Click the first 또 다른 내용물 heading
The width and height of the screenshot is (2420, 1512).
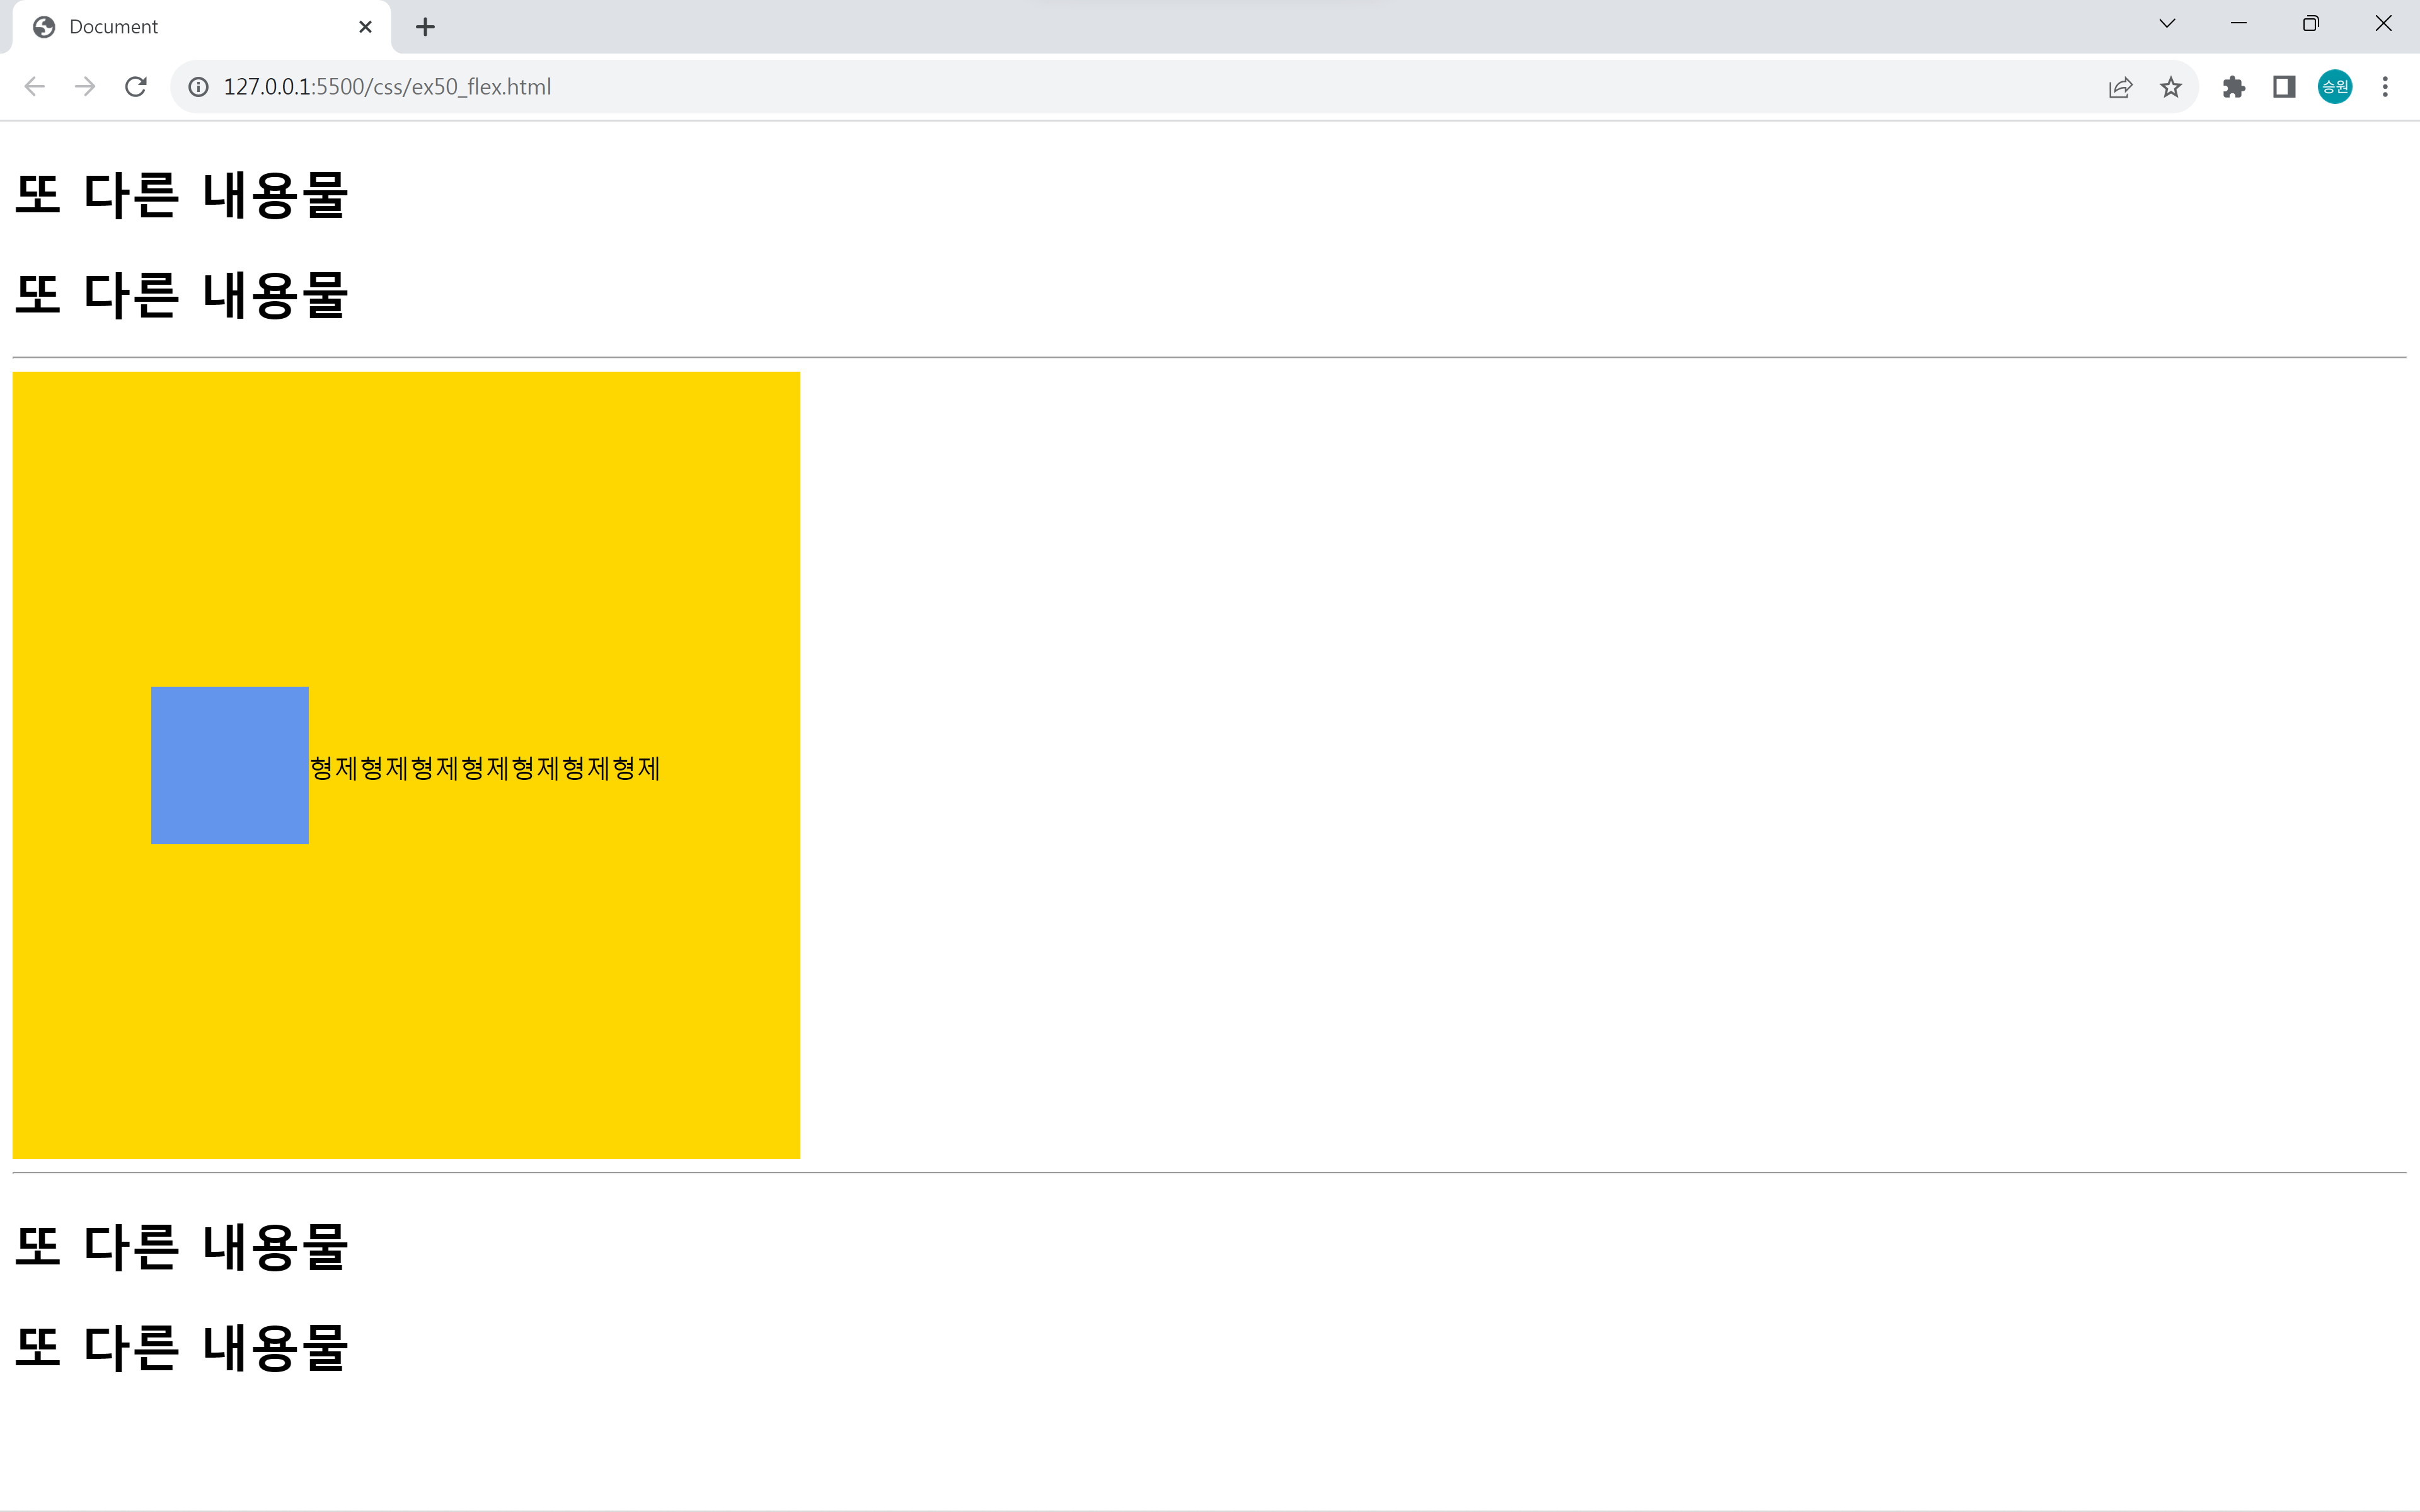pyautogui.click(x=181, y=195)
